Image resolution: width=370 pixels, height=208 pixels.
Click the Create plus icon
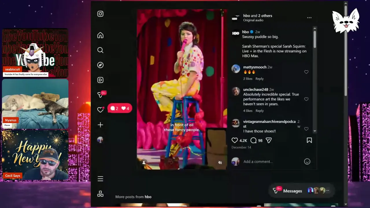click(x=100, y=125)
